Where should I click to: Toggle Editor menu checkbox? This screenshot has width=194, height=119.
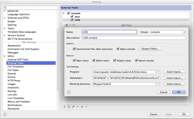(94, 61)
